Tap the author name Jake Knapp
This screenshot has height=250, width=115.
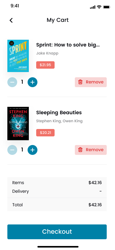(x=47, y=53)
